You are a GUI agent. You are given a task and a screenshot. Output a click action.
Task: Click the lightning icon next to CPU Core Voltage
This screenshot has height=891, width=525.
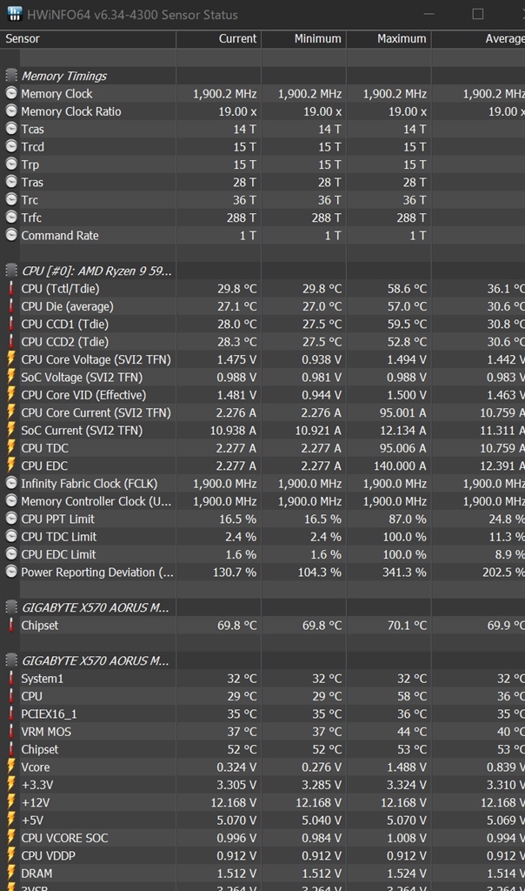point(10,359)
